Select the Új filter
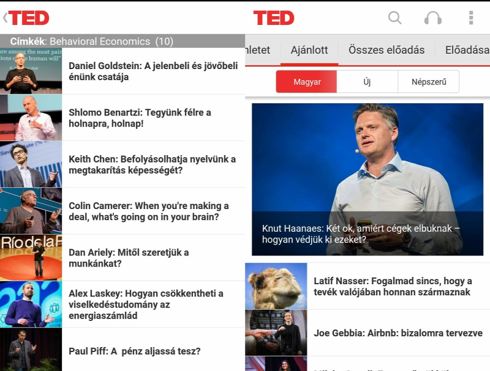490x371 pixels. coord(367,82)
